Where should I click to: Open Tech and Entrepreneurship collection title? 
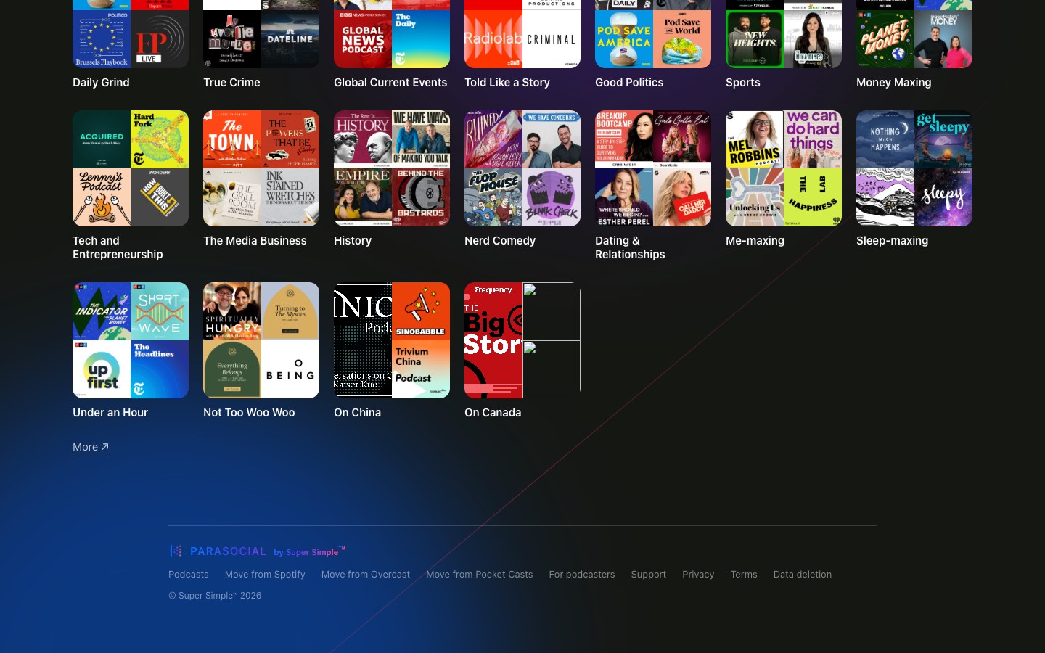point(118,247)
